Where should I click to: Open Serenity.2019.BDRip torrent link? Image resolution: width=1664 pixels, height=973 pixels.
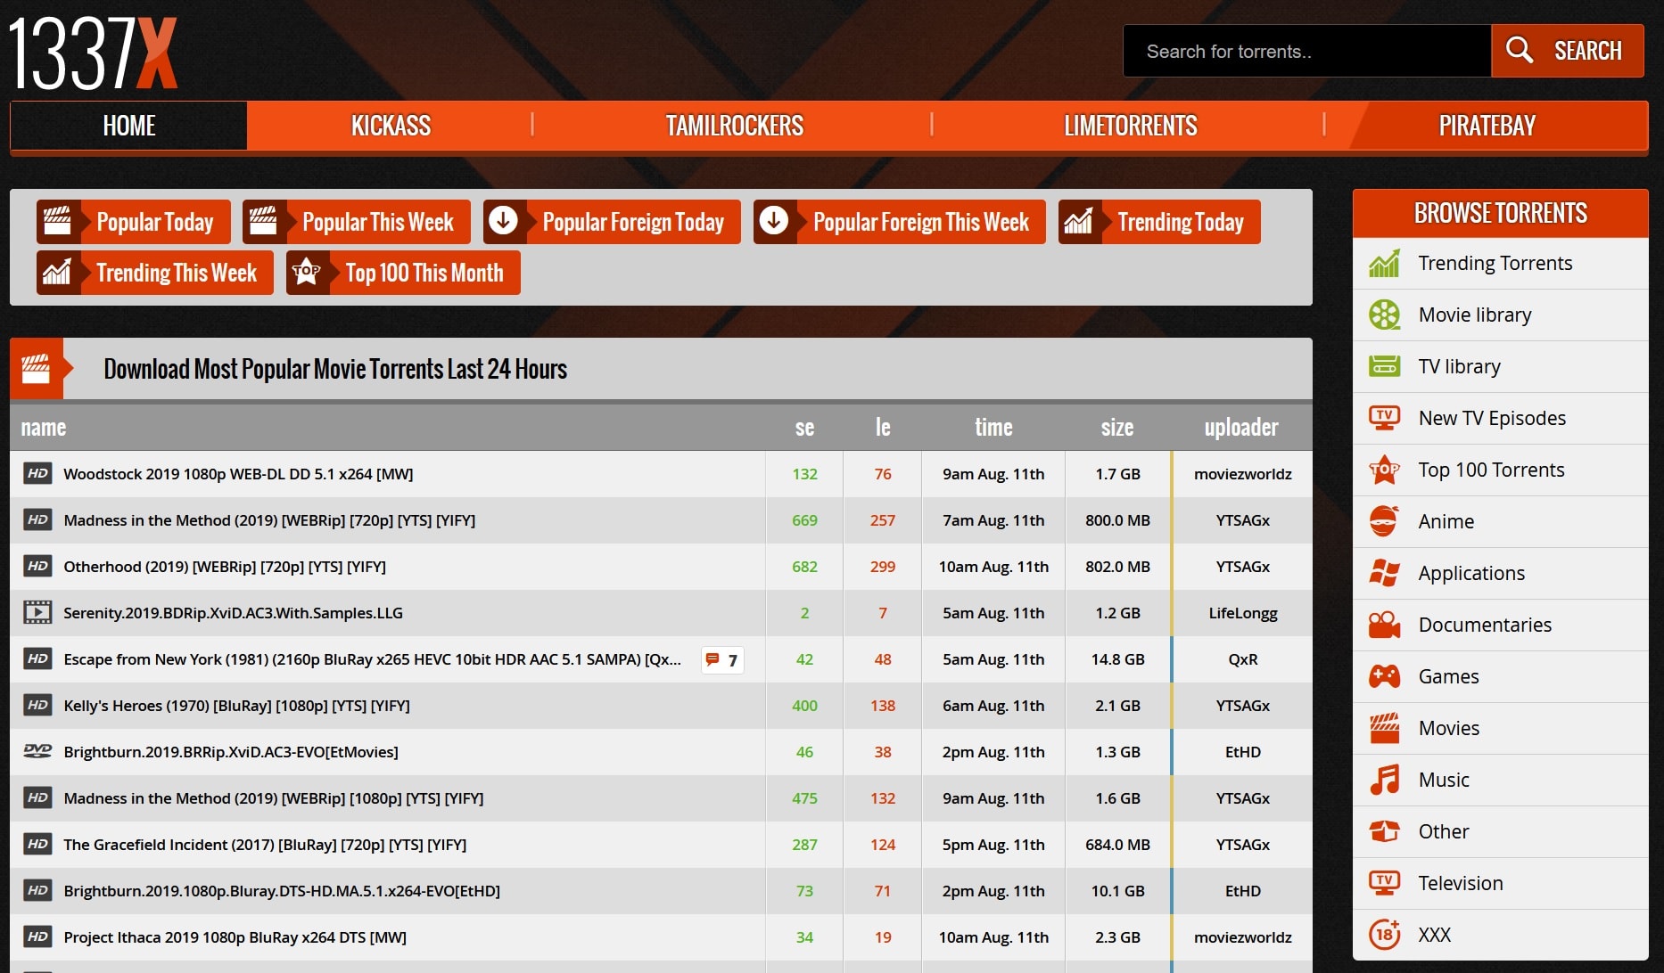233,613
